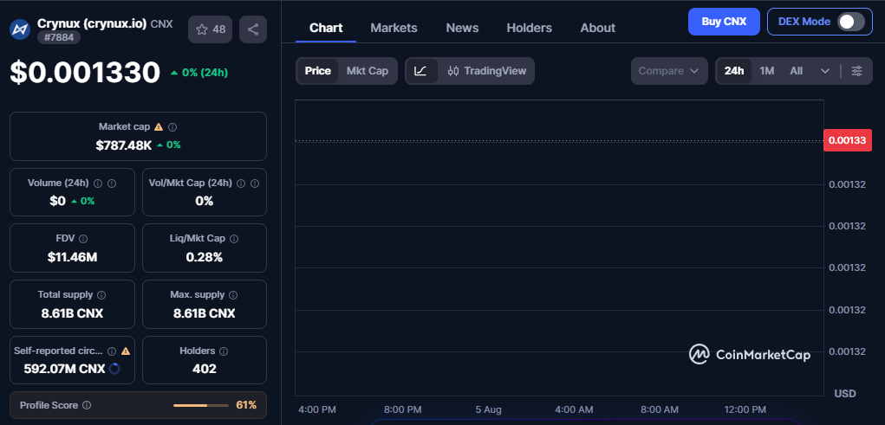Screen dimensions: 885x425
Task: Click the 402 holders value
Action: [x=205, y=370]
